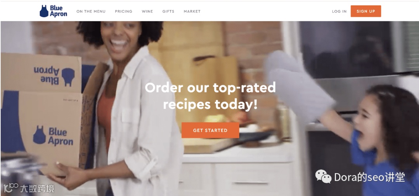Click apron logo on lower cardboard box
Viewport: 419px width, 196px height.
tap(39, 135)
